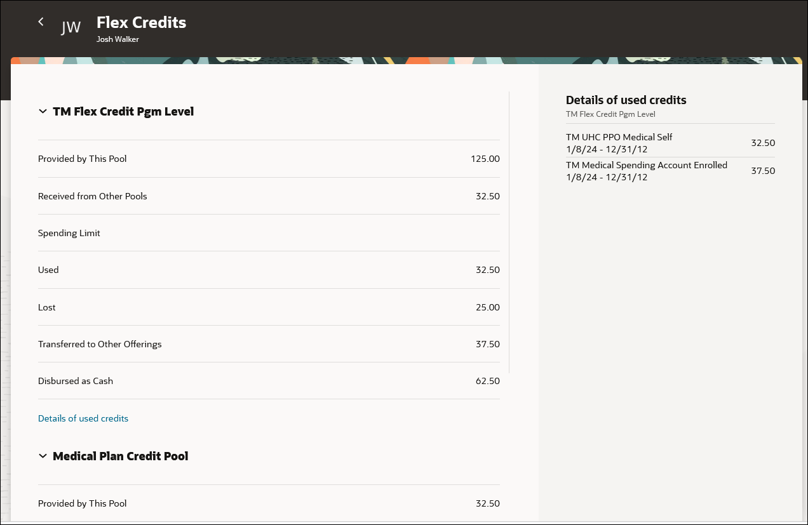The width and height of the screenshot is (808, 525).
Task: Select the Disbursed as Cash row
Action: [269, 381]
